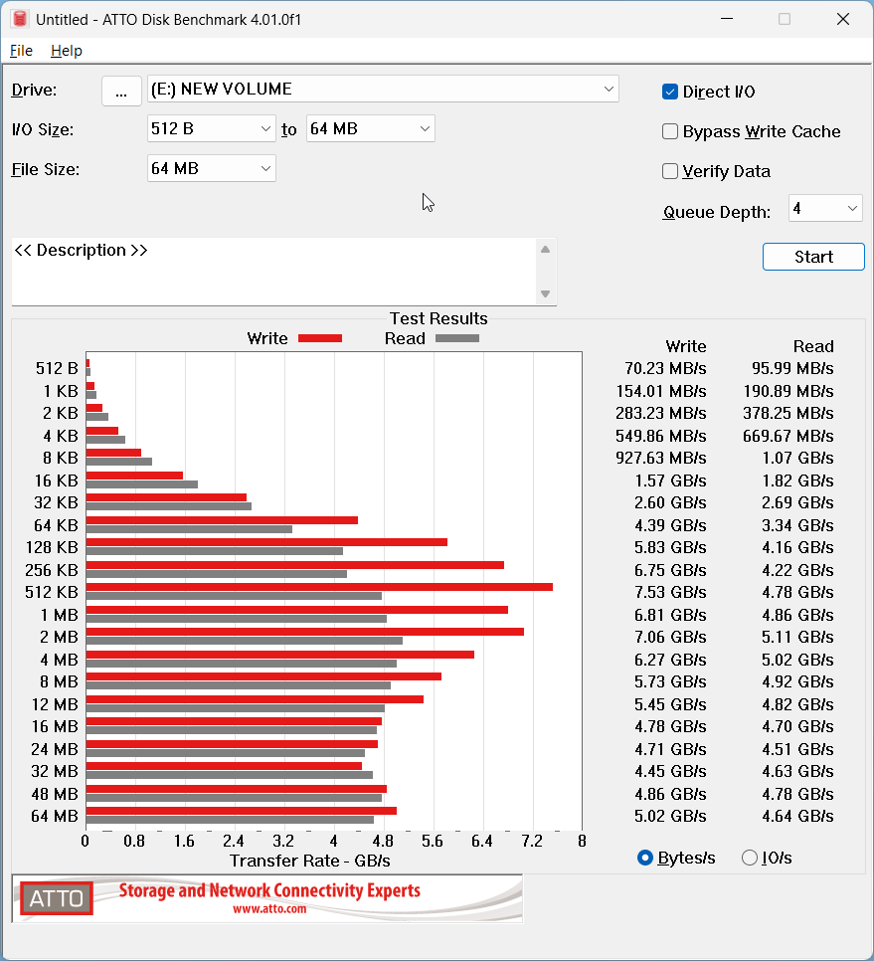Viewport: 874px width, 961px height.
Task: Click the Write column header in results
Action: [x=686, y=346]
